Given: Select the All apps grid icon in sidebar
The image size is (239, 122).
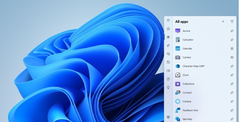Looking at the screenshot, I should coord(168,37).
